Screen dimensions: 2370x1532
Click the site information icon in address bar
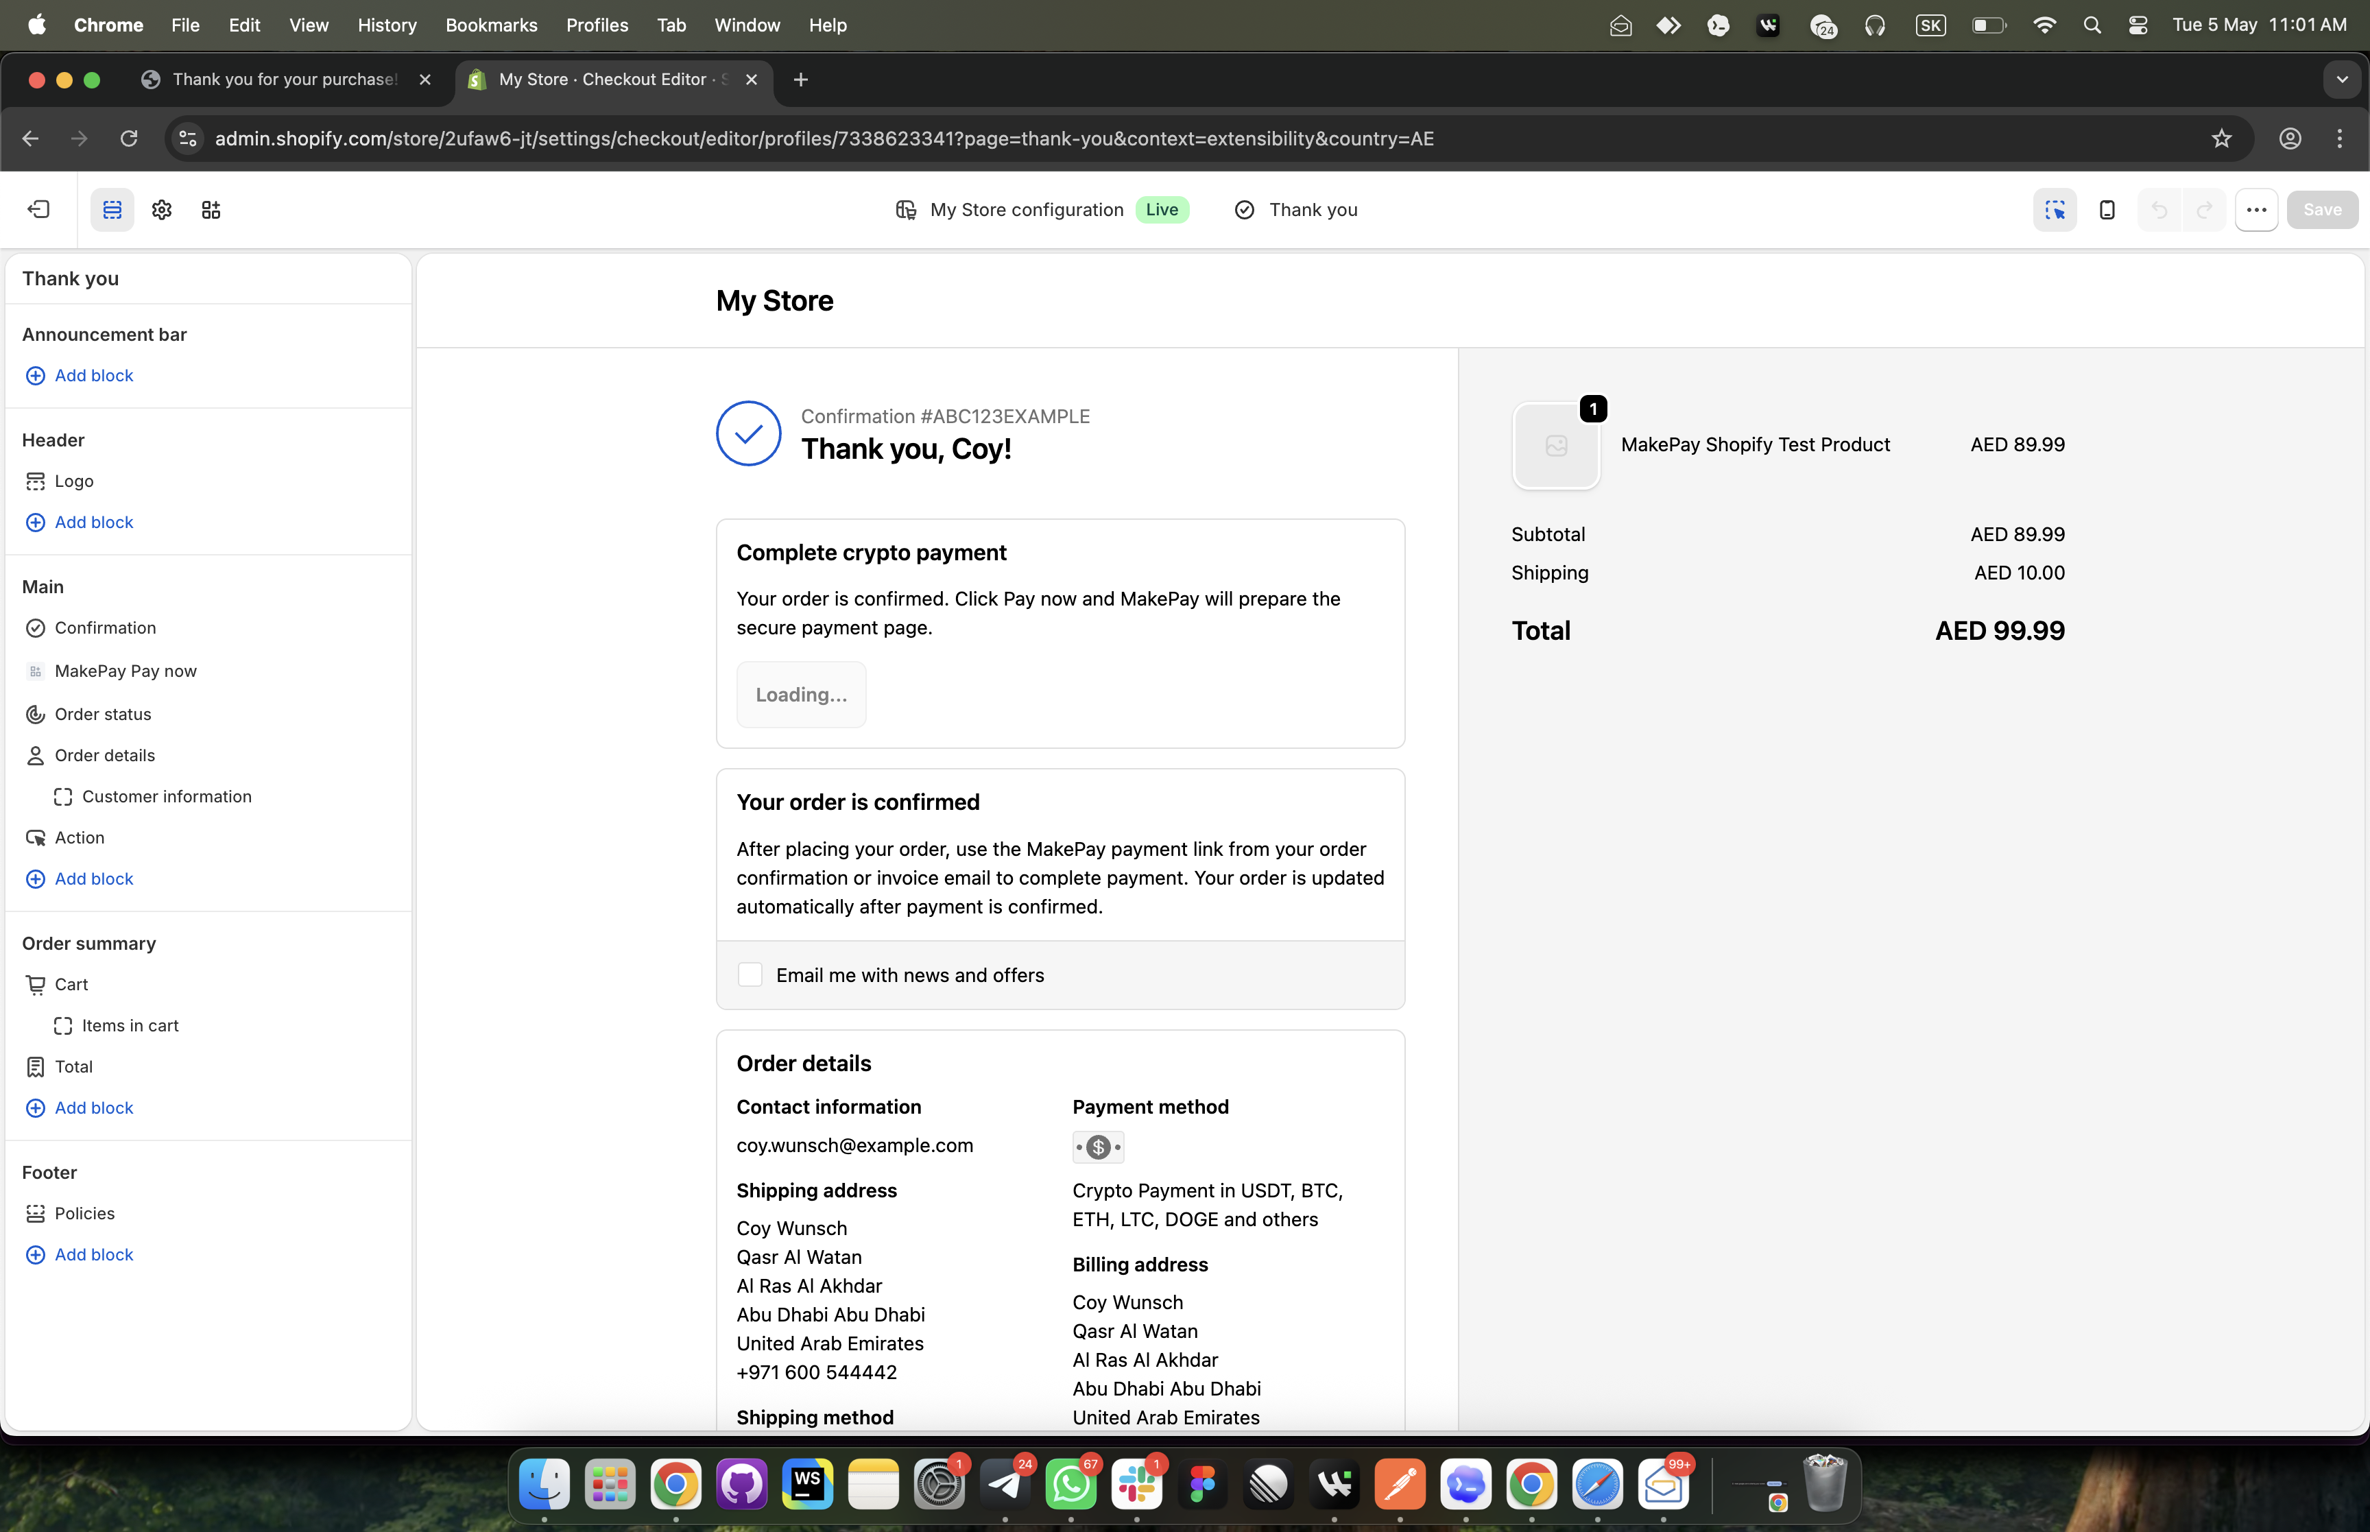click(x=188, y=139)
